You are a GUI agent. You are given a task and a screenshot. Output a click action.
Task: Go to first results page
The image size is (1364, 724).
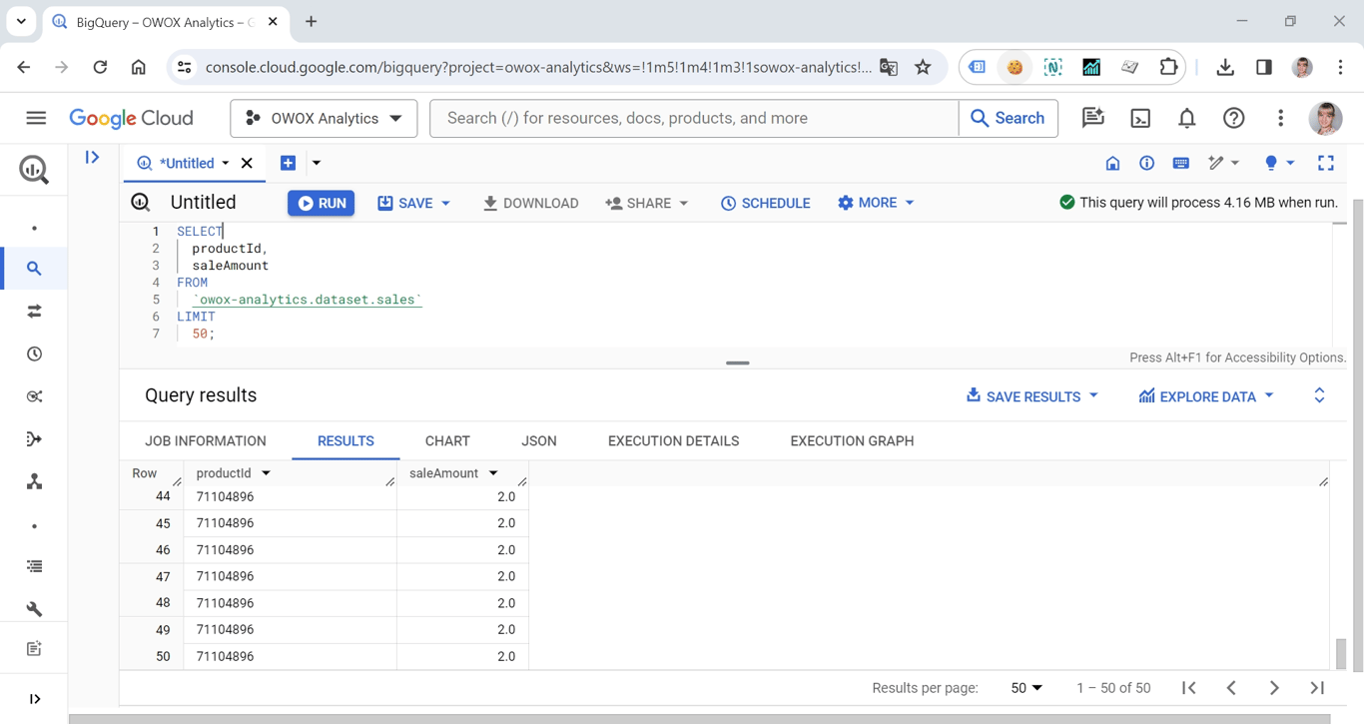(x=1188, y=688)
